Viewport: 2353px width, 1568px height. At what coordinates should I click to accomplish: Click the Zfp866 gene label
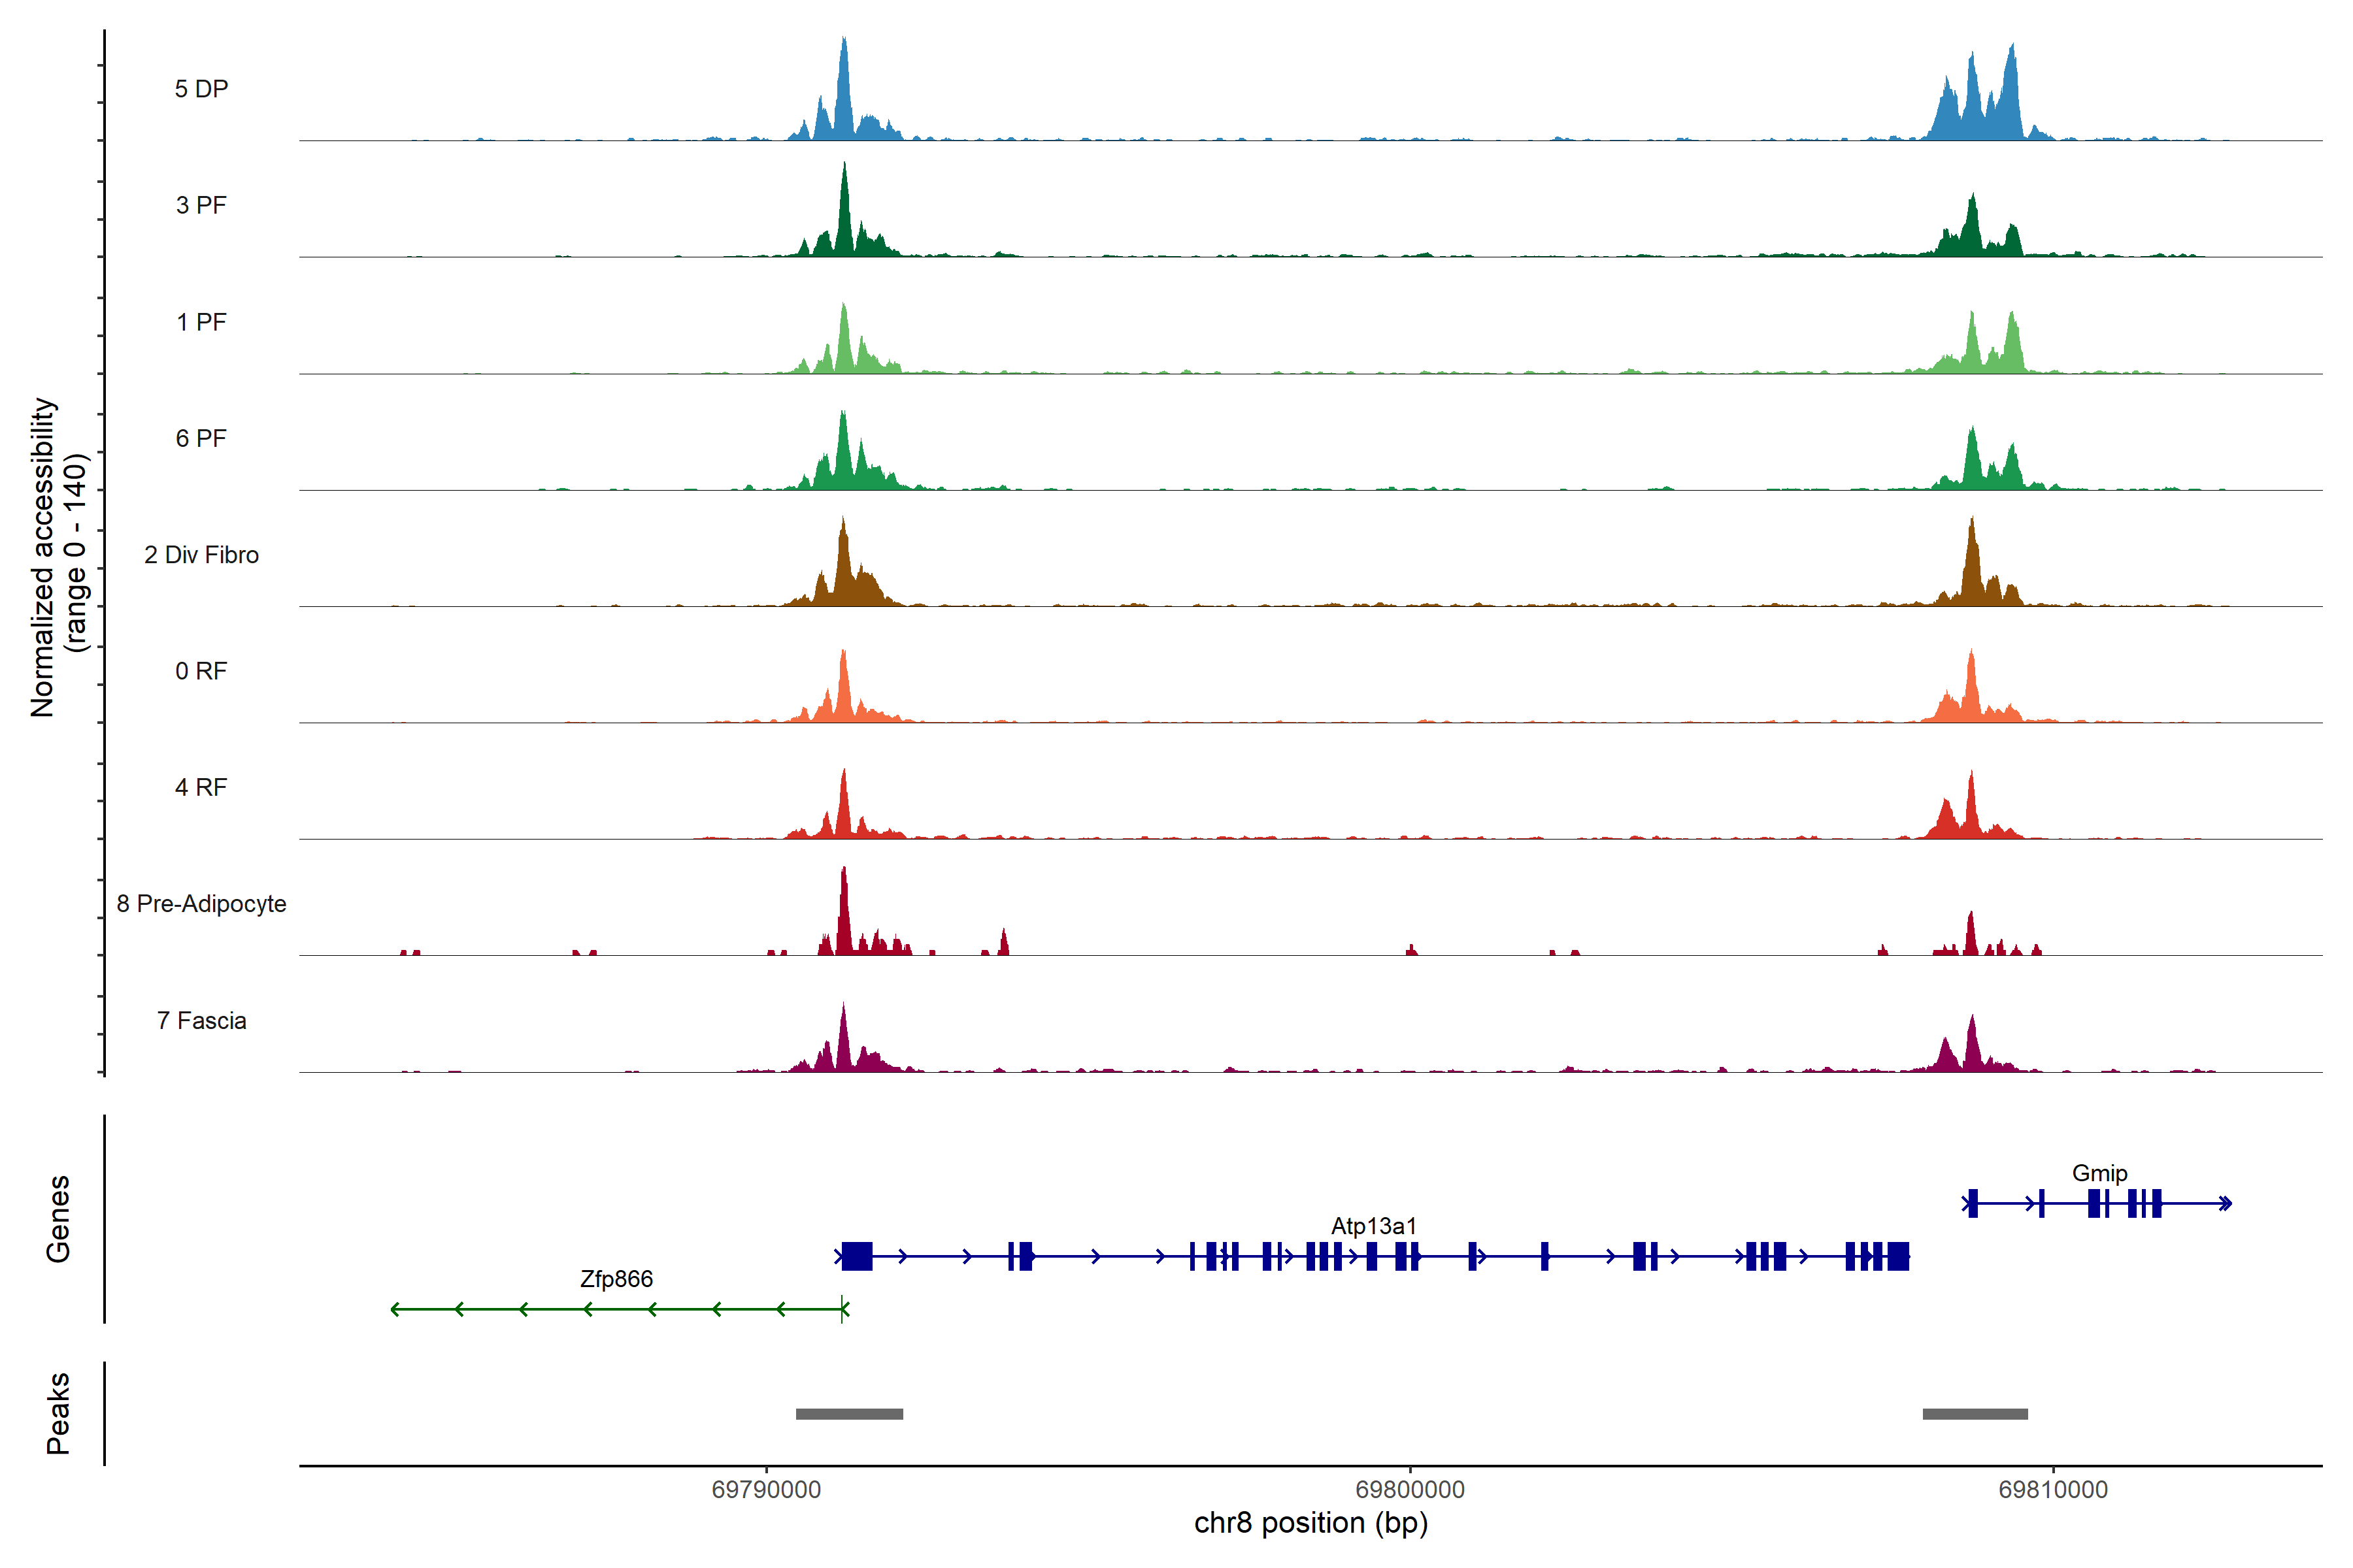pyautogui.click(x=616, y=1279)
